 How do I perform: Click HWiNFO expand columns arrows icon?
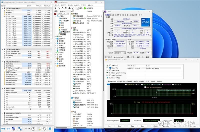pyautogui.click(x=3, y=129)
